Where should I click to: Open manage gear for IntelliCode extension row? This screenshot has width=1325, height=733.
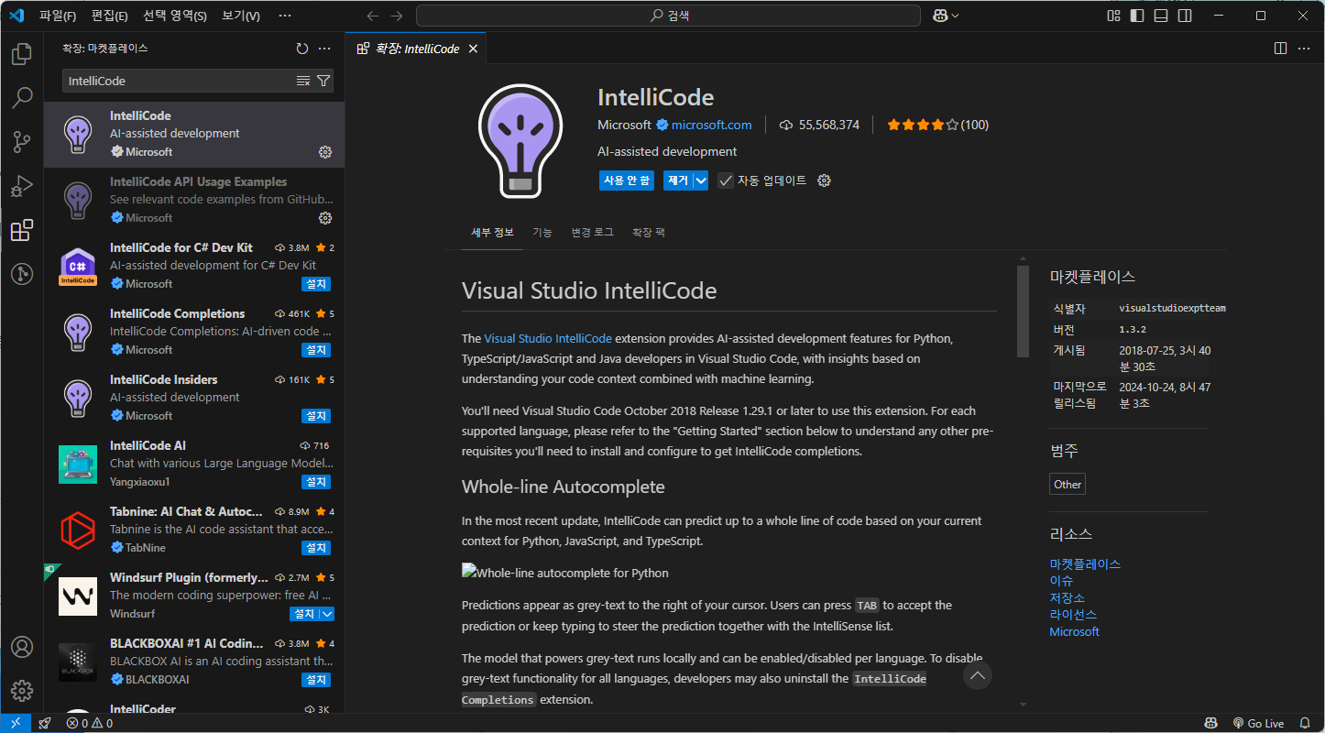point(324,152)
